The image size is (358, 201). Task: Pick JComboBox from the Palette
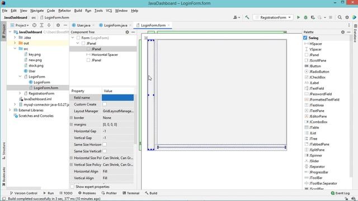coord(315,122)
